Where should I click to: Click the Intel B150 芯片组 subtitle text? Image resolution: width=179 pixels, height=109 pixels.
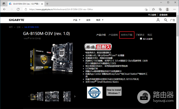coord(32,38)
